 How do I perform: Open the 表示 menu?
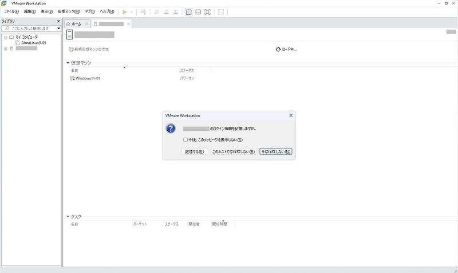[46, 11]
